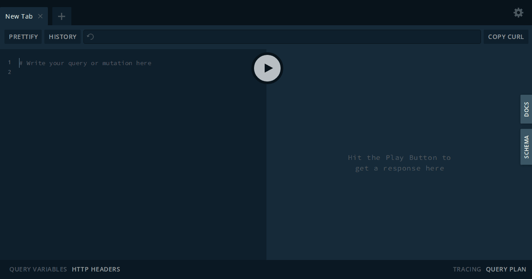Toggle the TRACING pane
The image size is (532, 279).
click(467, 269)
